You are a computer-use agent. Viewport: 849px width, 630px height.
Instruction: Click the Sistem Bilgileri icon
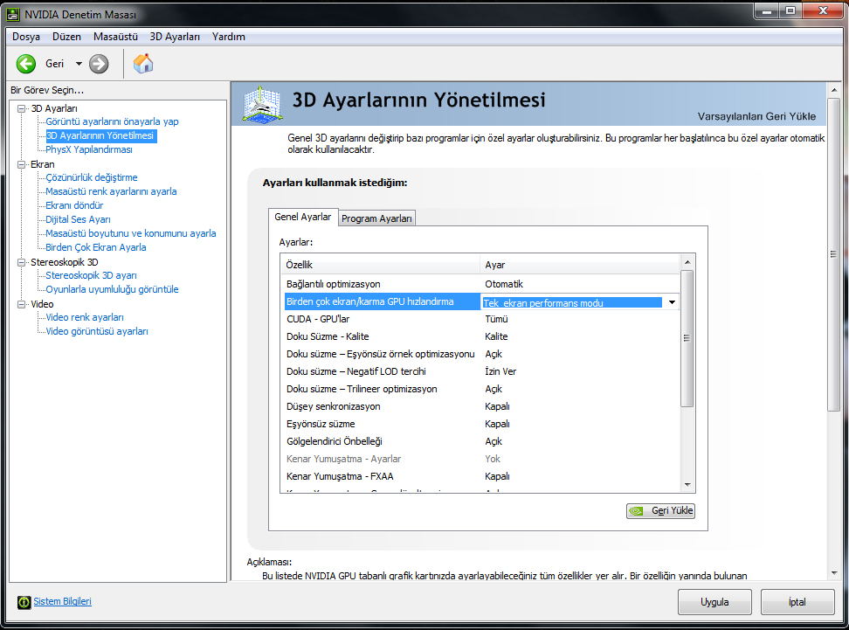click(x=24, y=602)
